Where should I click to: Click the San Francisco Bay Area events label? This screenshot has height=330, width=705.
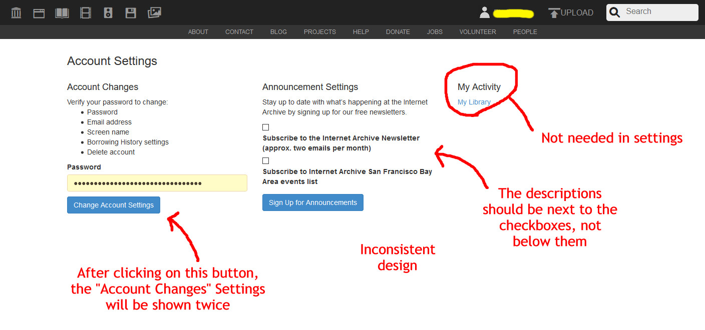coord(347,176)
